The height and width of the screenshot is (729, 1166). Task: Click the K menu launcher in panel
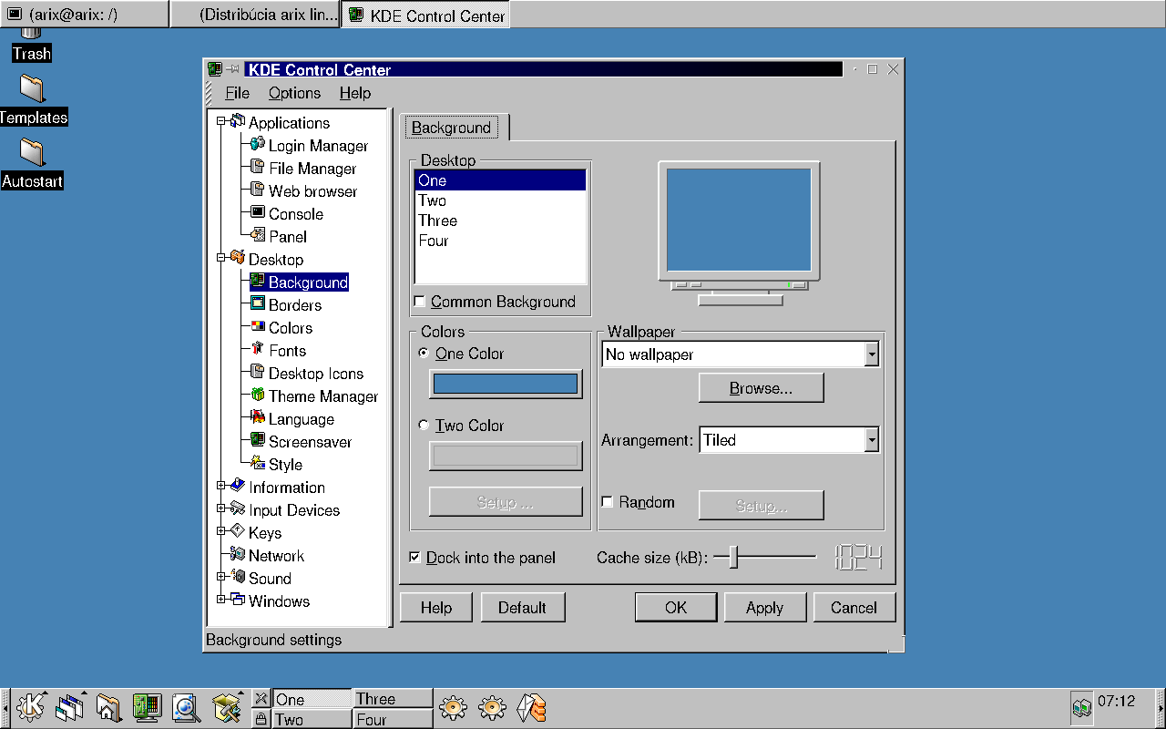(30, 706)
